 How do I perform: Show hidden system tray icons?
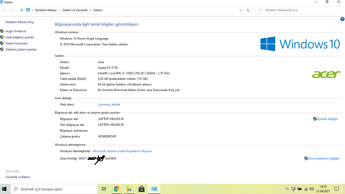point(287,189)
